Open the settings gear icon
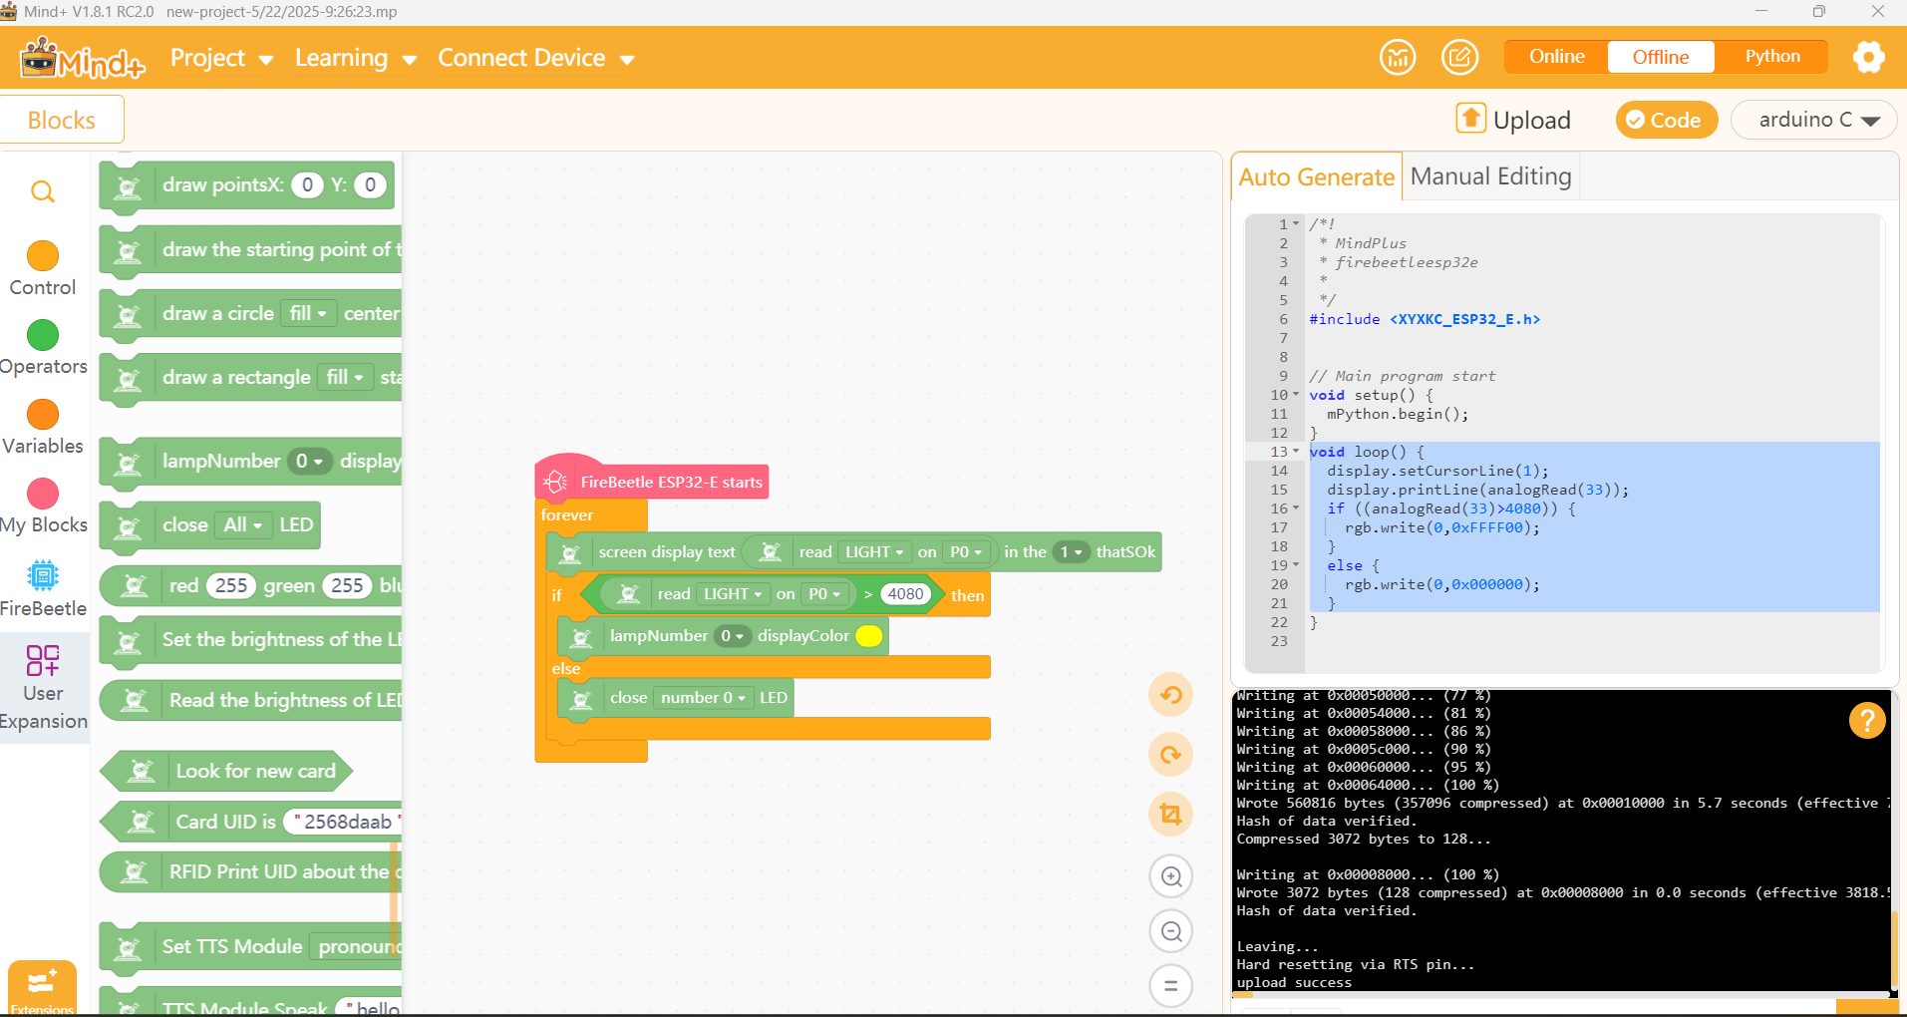The height and width of the screenshot is (1017, 1907). [x=1869, y=57]
